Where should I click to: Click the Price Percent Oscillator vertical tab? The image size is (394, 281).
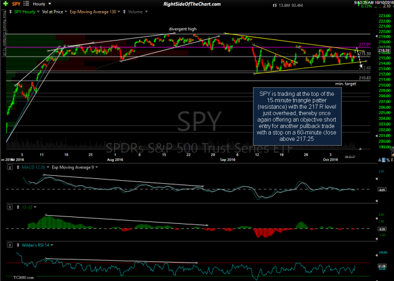pos(4,33)
